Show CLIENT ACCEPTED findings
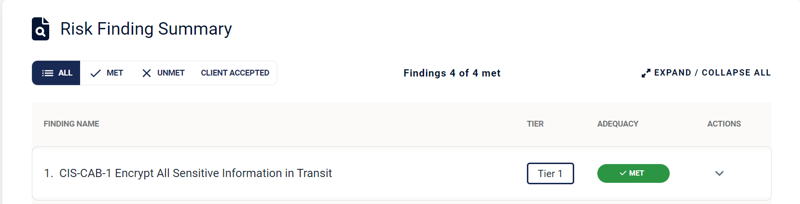Viewport: 800px width, 204px height. (235, 73)
